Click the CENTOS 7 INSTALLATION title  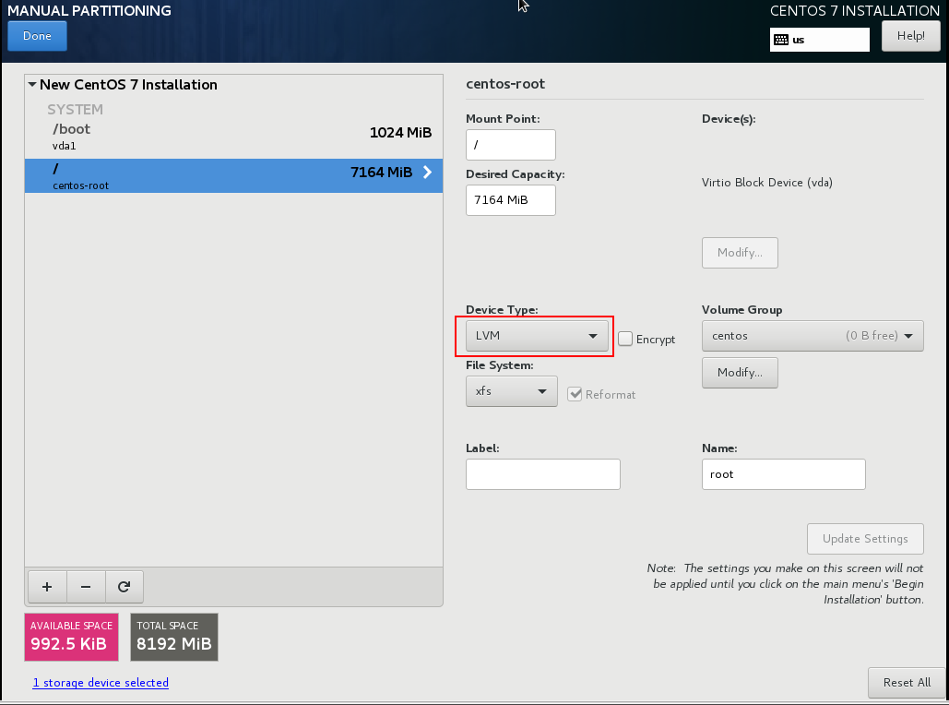pos(855,11)
